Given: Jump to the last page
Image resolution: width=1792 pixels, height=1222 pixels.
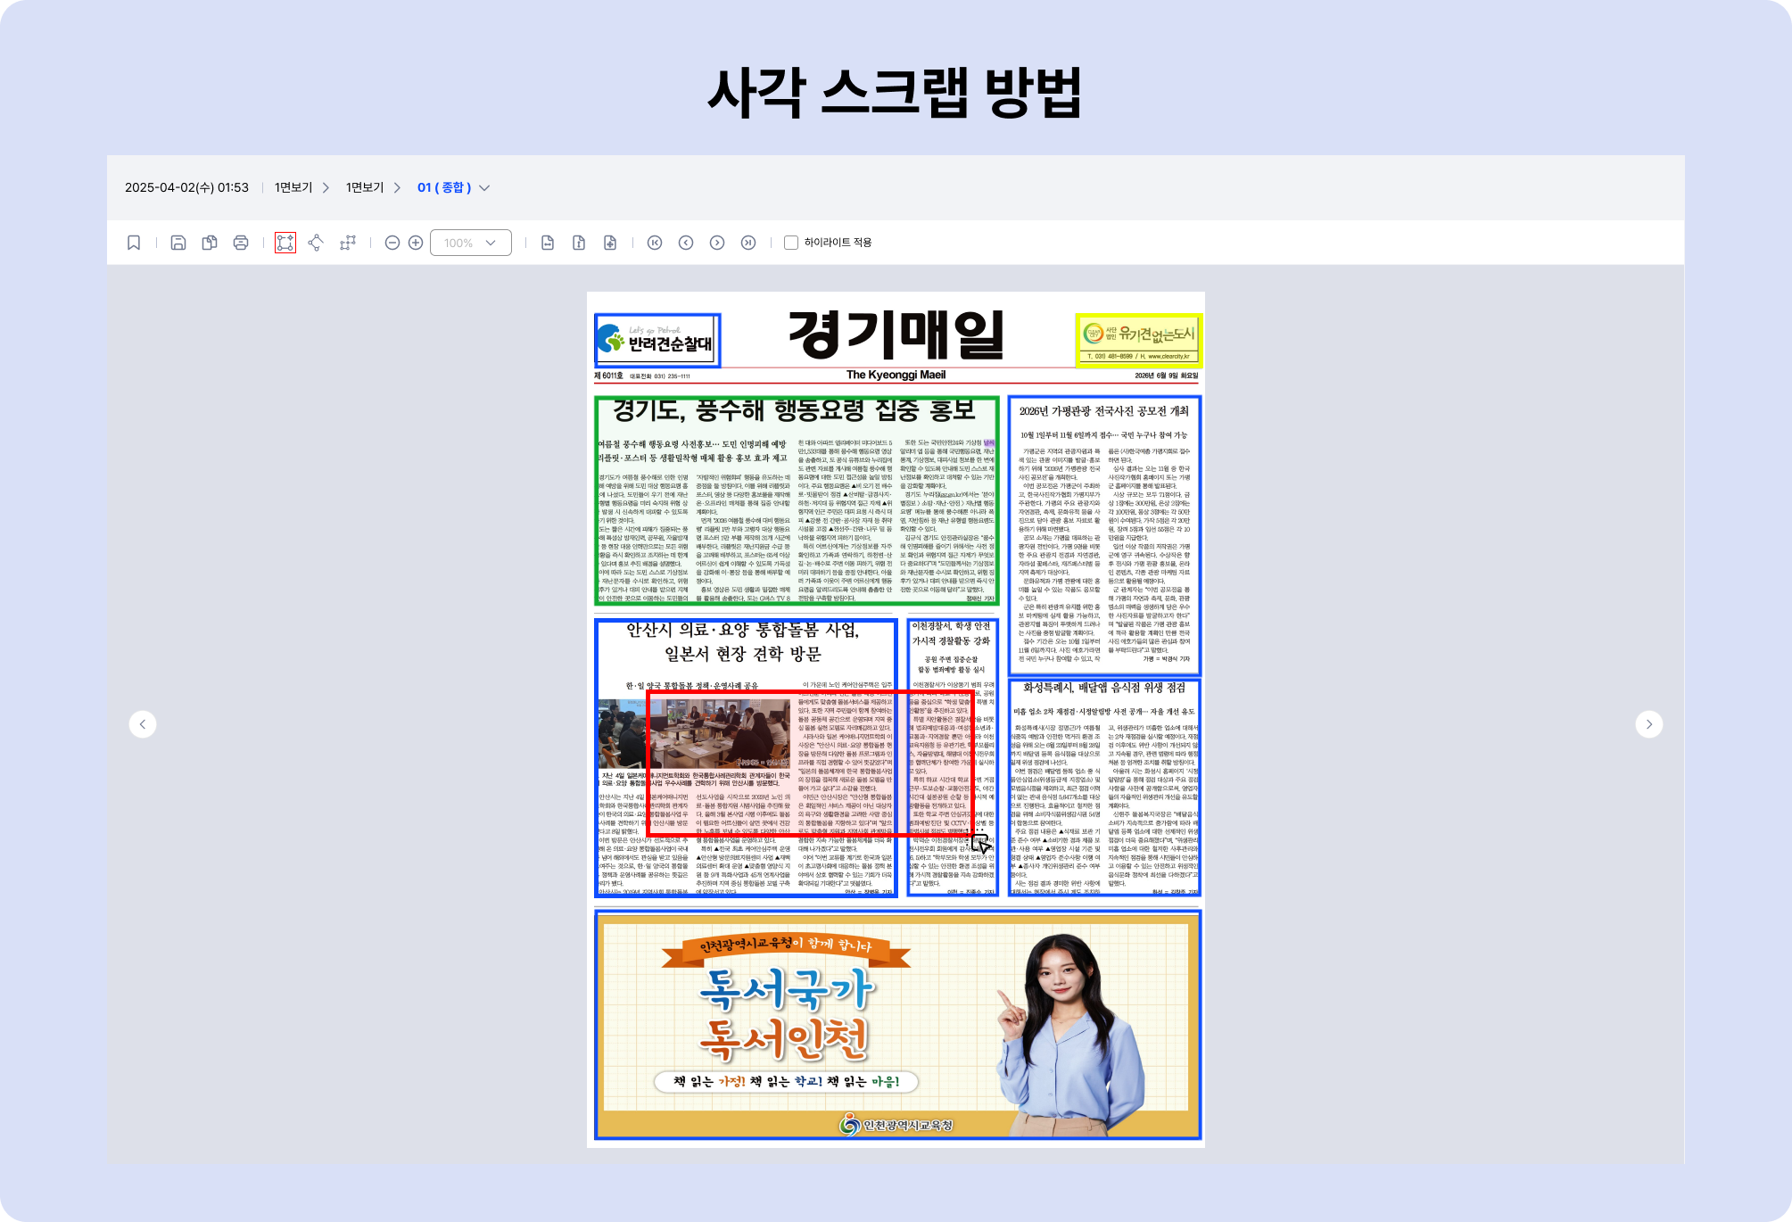Looking at the screenshot, I should (x=748, y=243).
